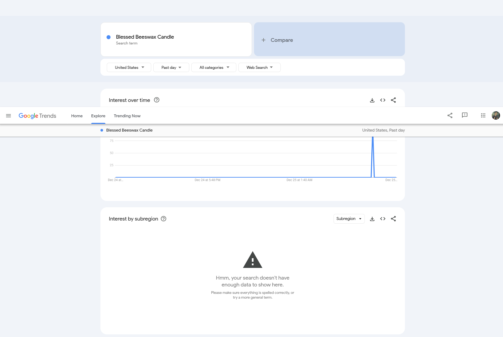Click the blue spike on the chart
This screenshot has width=503, height=337.
click(x=373, y=157)
